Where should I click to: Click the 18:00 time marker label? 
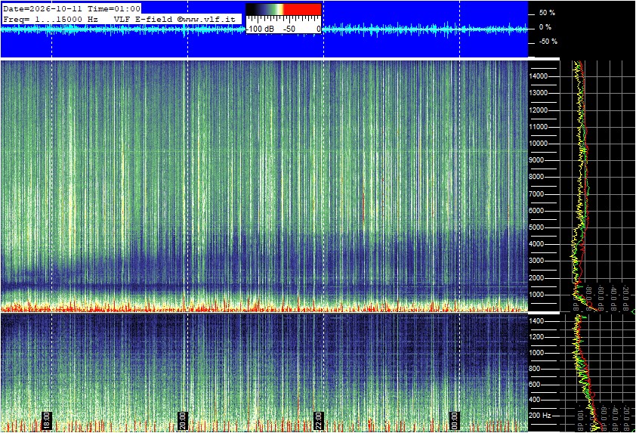pyautogui.click(x=46, y=421)
